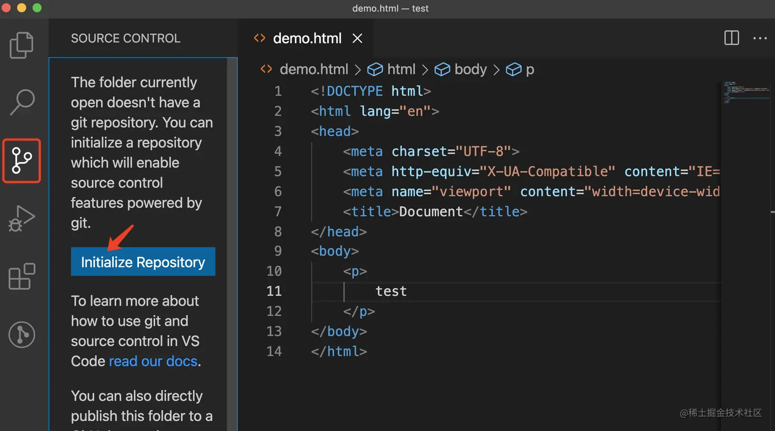Image resolution: width=775 pixels, height=431 pixels.
Task: Click the yellow macOS minimize window button
Action: [x=22, y=8]
